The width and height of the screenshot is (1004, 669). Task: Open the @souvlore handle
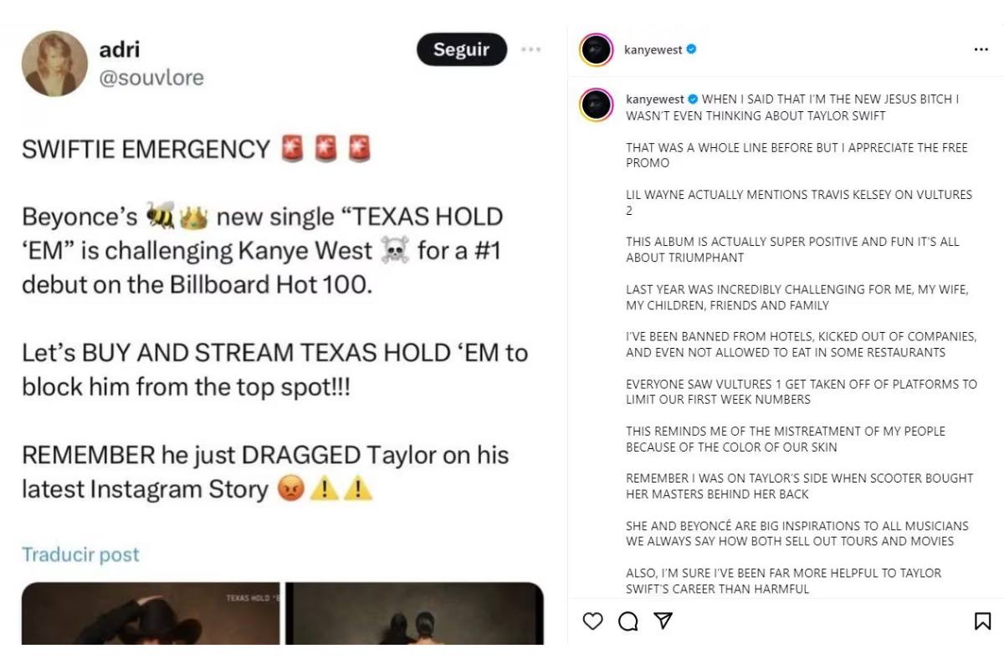click(x=151, y=78)
